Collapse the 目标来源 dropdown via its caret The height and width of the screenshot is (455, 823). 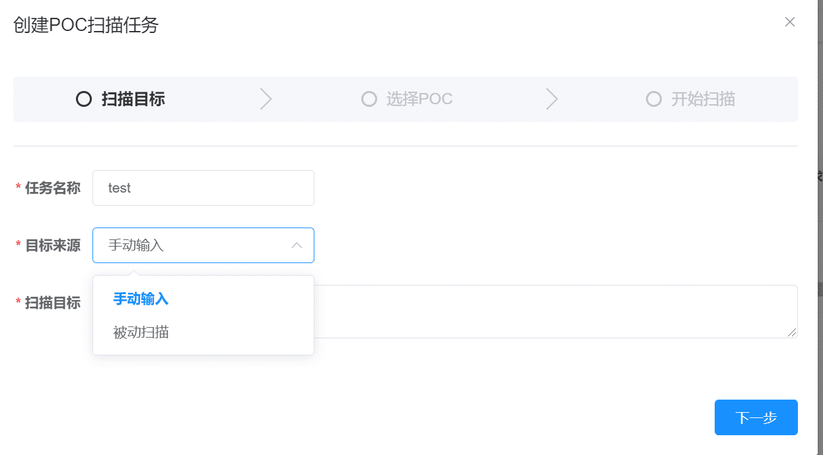coord(297,245)
